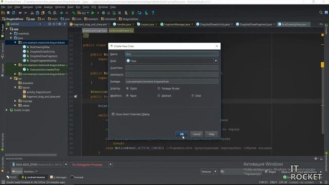Click the project panel settings gear icon
Screen dimensions: 329x185
(60, 24)
